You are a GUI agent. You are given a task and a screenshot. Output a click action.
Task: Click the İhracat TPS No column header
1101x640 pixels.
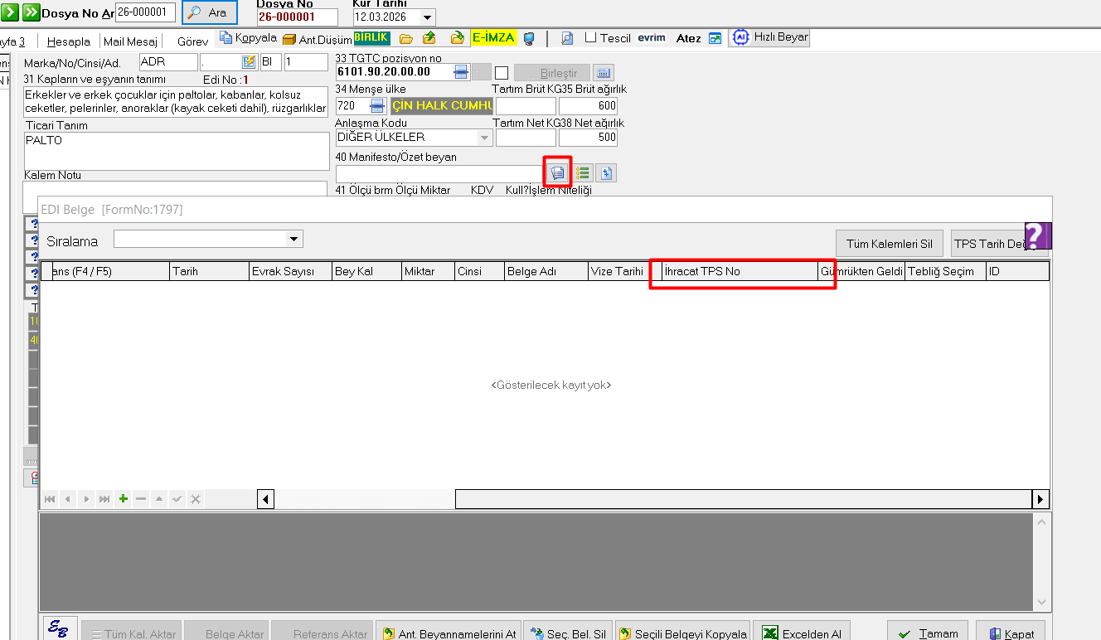click(x=740, y=271)
